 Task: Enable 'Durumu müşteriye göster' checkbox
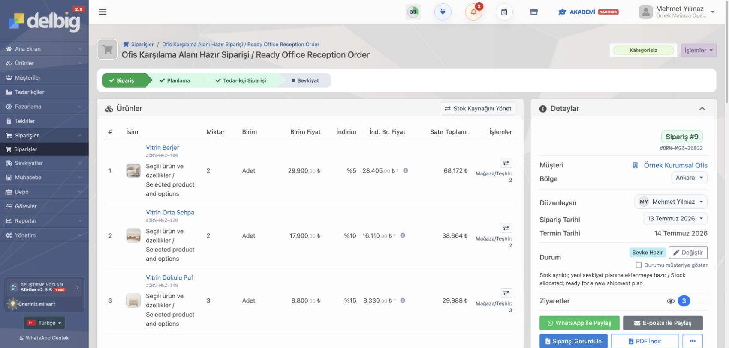[639, 265]
